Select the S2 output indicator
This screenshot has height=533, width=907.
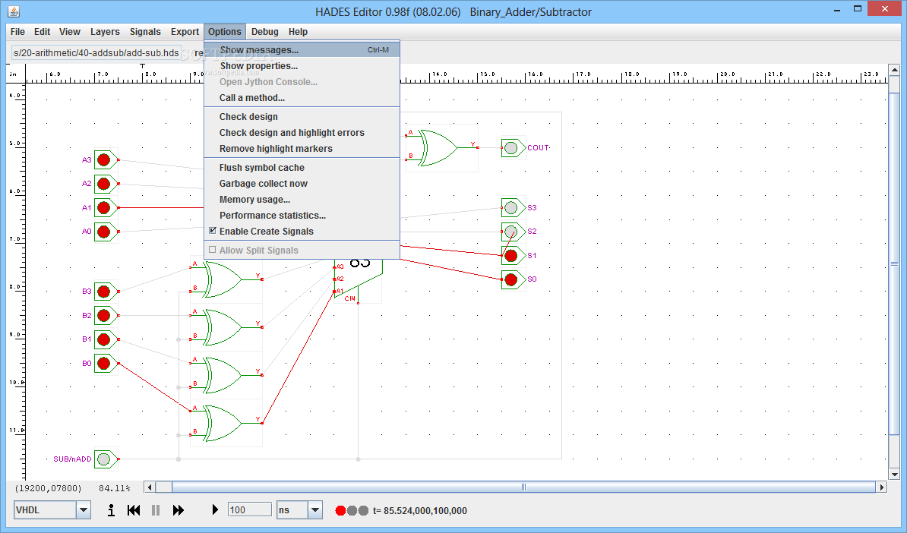point(511,232)
